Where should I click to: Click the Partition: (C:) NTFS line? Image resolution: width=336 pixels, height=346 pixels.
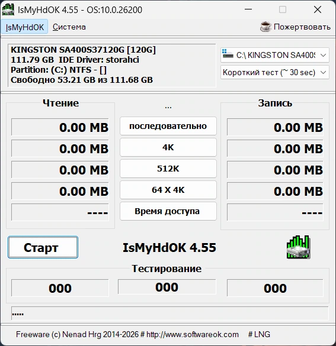point(59,70)
